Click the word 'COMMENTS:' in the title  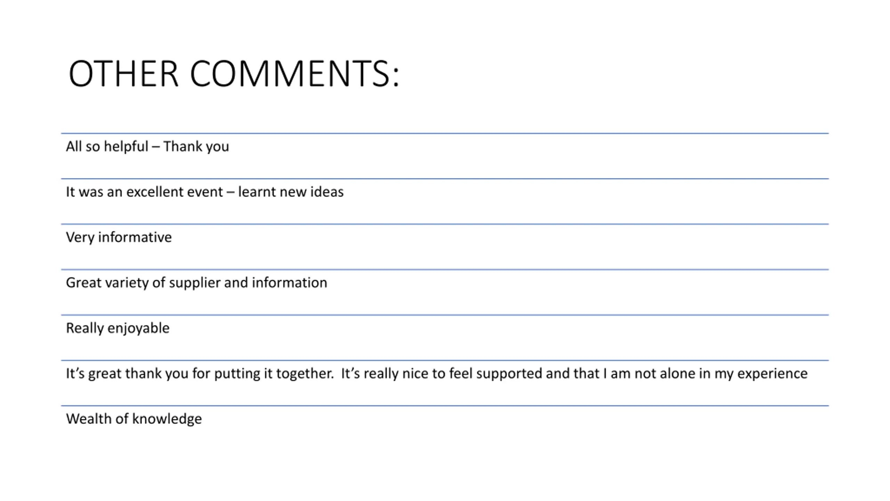pyautogui.click(x=295, y=74)
